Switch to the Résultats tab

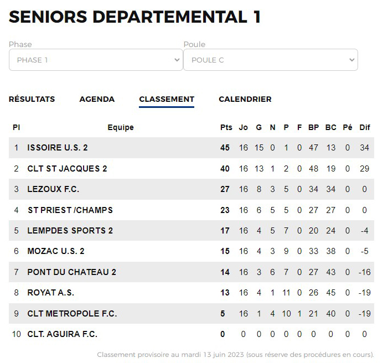[x=32, y=99]
